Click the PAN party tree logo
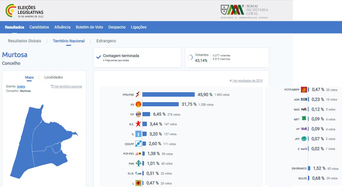This screenshot has height=187, width=342. click(138, 163)
